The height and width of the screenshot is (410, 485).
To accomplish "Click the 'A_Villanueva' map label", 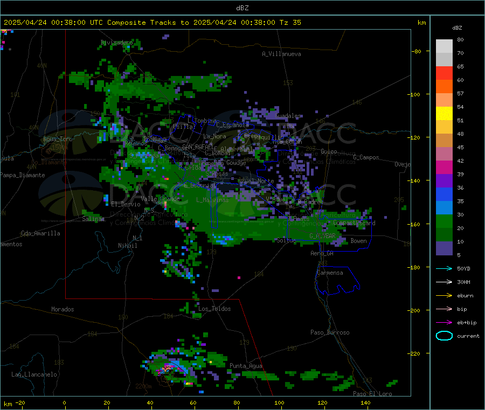I will (x=281, y=54).
